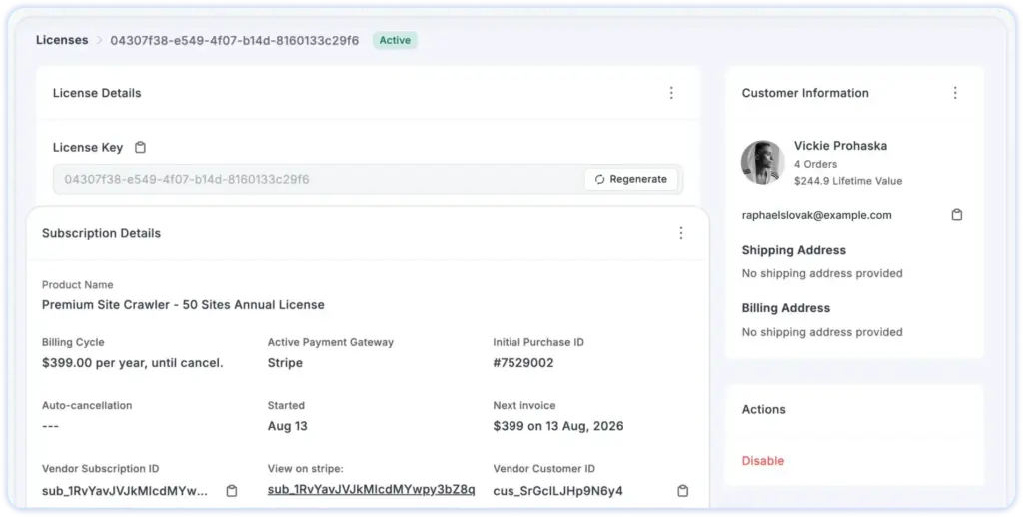
Task: Copy the customer email address
Action: (956, 215)
